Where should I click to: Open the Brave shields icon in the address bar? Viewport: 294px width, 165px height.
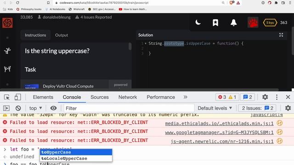(232, 3)
